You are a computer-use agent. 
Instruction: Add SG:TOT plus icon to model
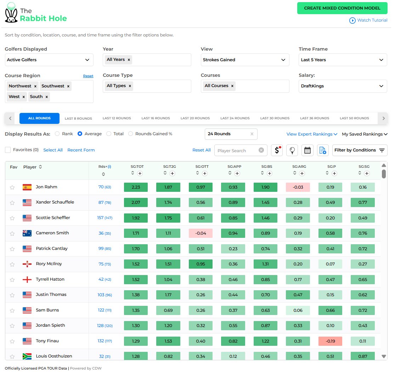(x=140, y=173)
